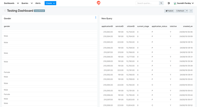This screenshot has height=107, width=197.
Task: Click the New Query widget title
Action: pos(107,18)
